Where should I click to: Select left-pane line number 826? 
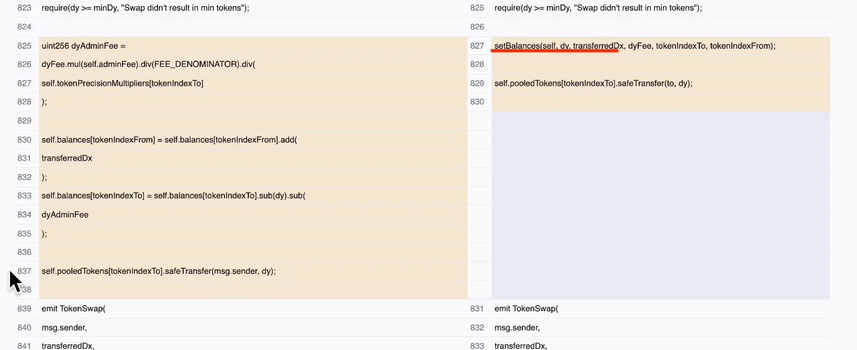(x=24, y=64)
